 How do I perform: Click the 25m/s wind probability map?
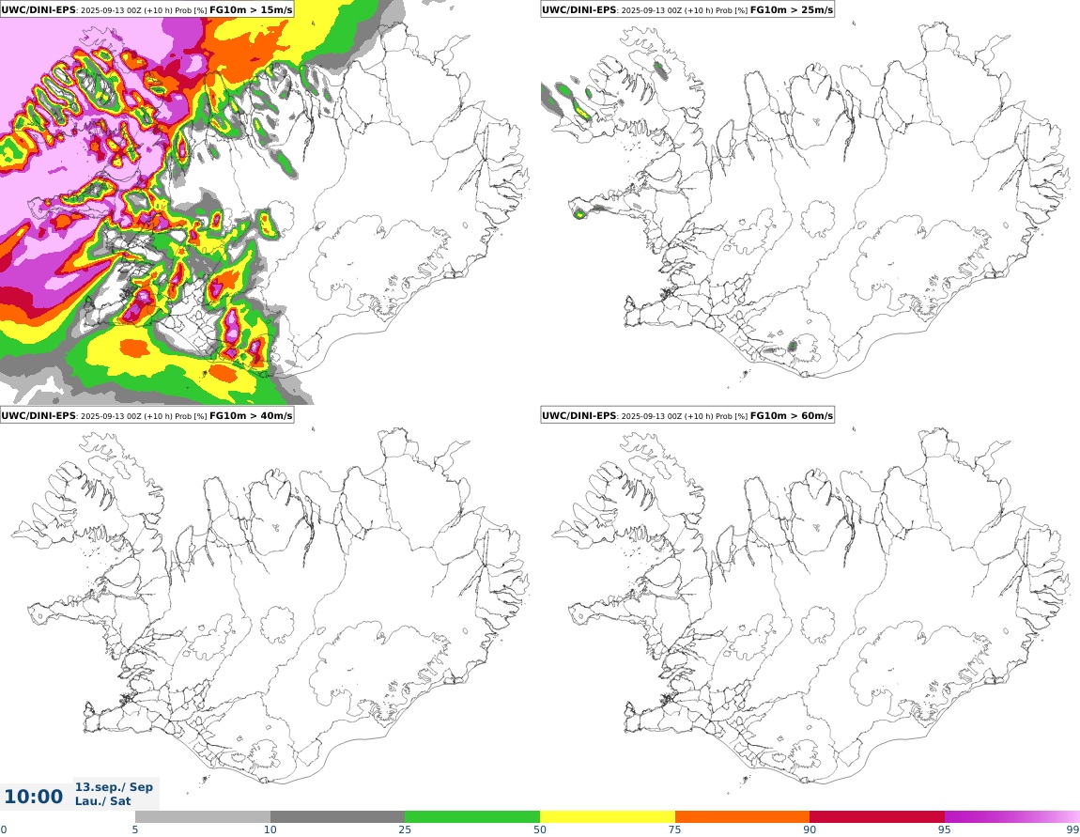coord(810,203)
